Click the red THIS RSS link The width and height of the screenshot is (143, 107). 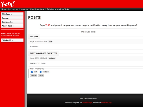tap(48, 25)
